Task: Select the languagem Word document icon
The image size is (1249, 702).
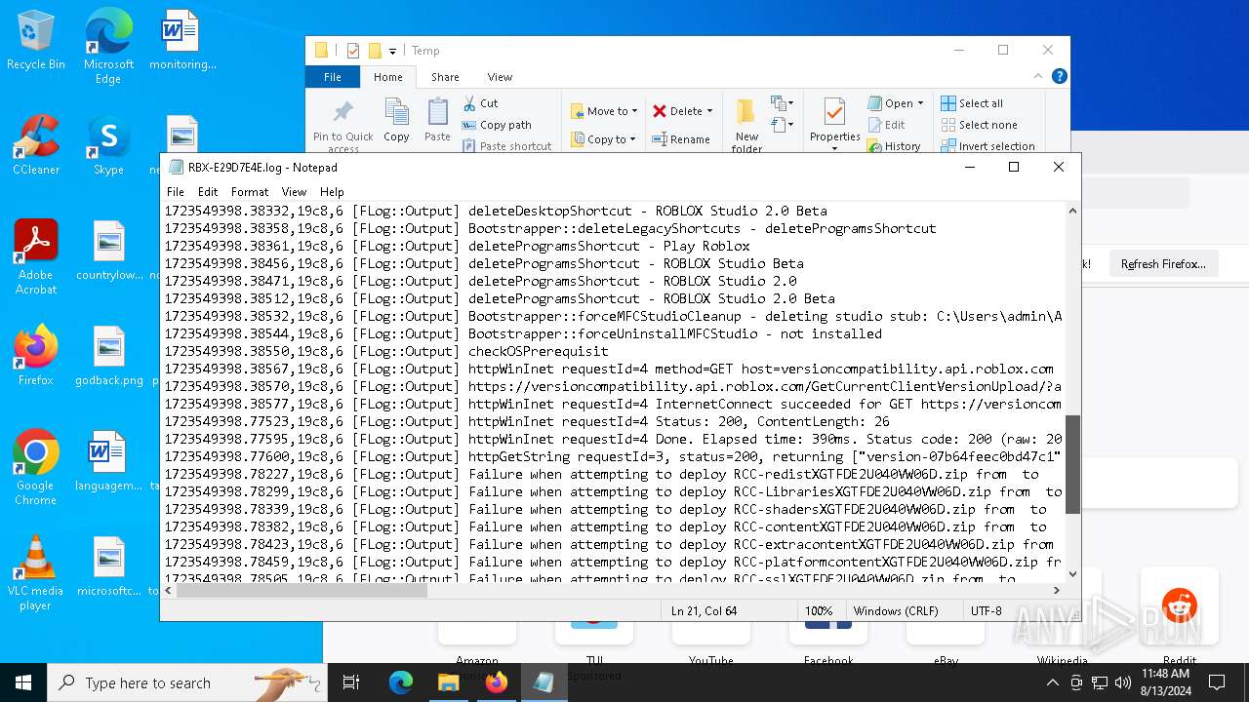Action: coord(108,462)
